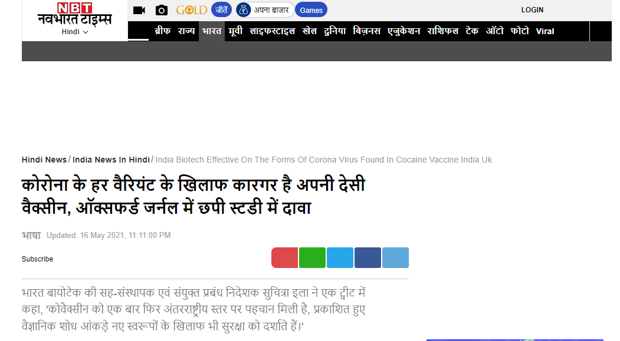Open the मूवी section from the navbar
The width and height of the screenshot is (620, 341).
pyautogui.click(x=235, y=31)
